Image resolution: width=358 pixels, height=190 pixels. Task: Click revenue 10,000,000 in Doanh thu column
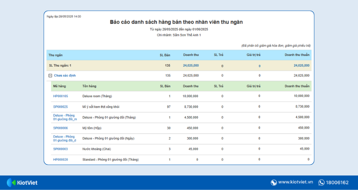click(x=190, y=96)
